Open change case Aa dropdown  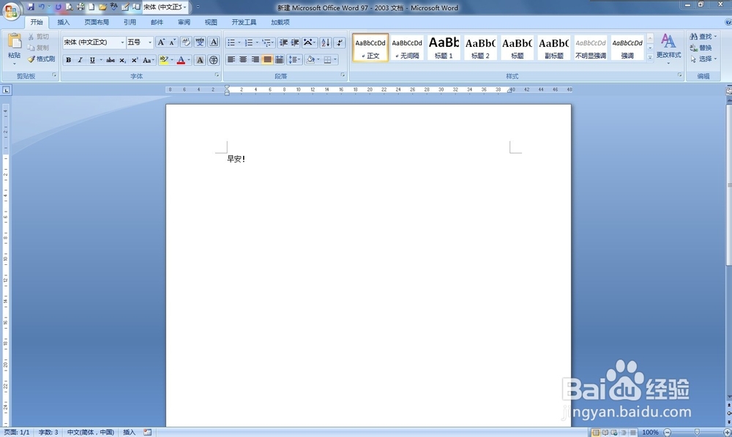click(149, 60)
